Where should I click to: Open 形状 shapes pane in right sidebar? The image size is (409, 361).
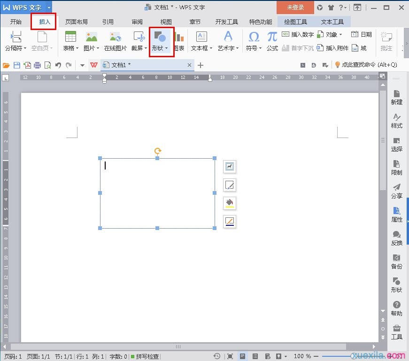point(396,285)
